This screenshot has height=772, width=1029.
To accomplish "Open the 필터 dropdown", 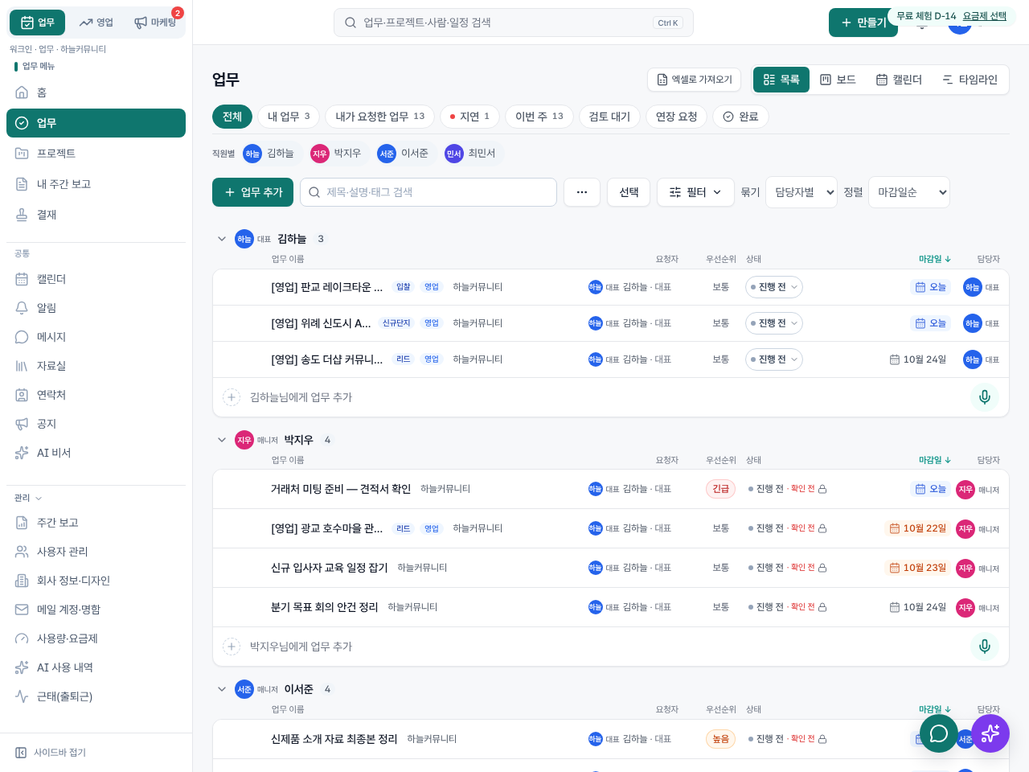I will [696, 192].
